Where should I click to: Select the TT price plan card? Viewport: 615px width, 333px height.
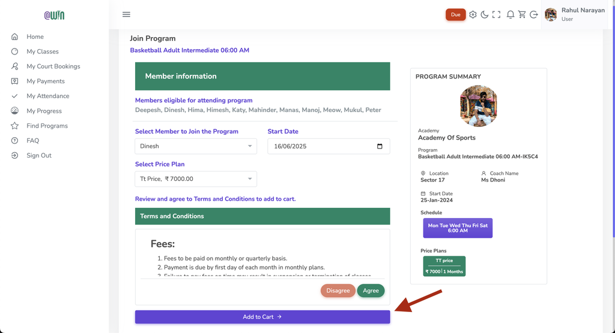pos(444,266)
